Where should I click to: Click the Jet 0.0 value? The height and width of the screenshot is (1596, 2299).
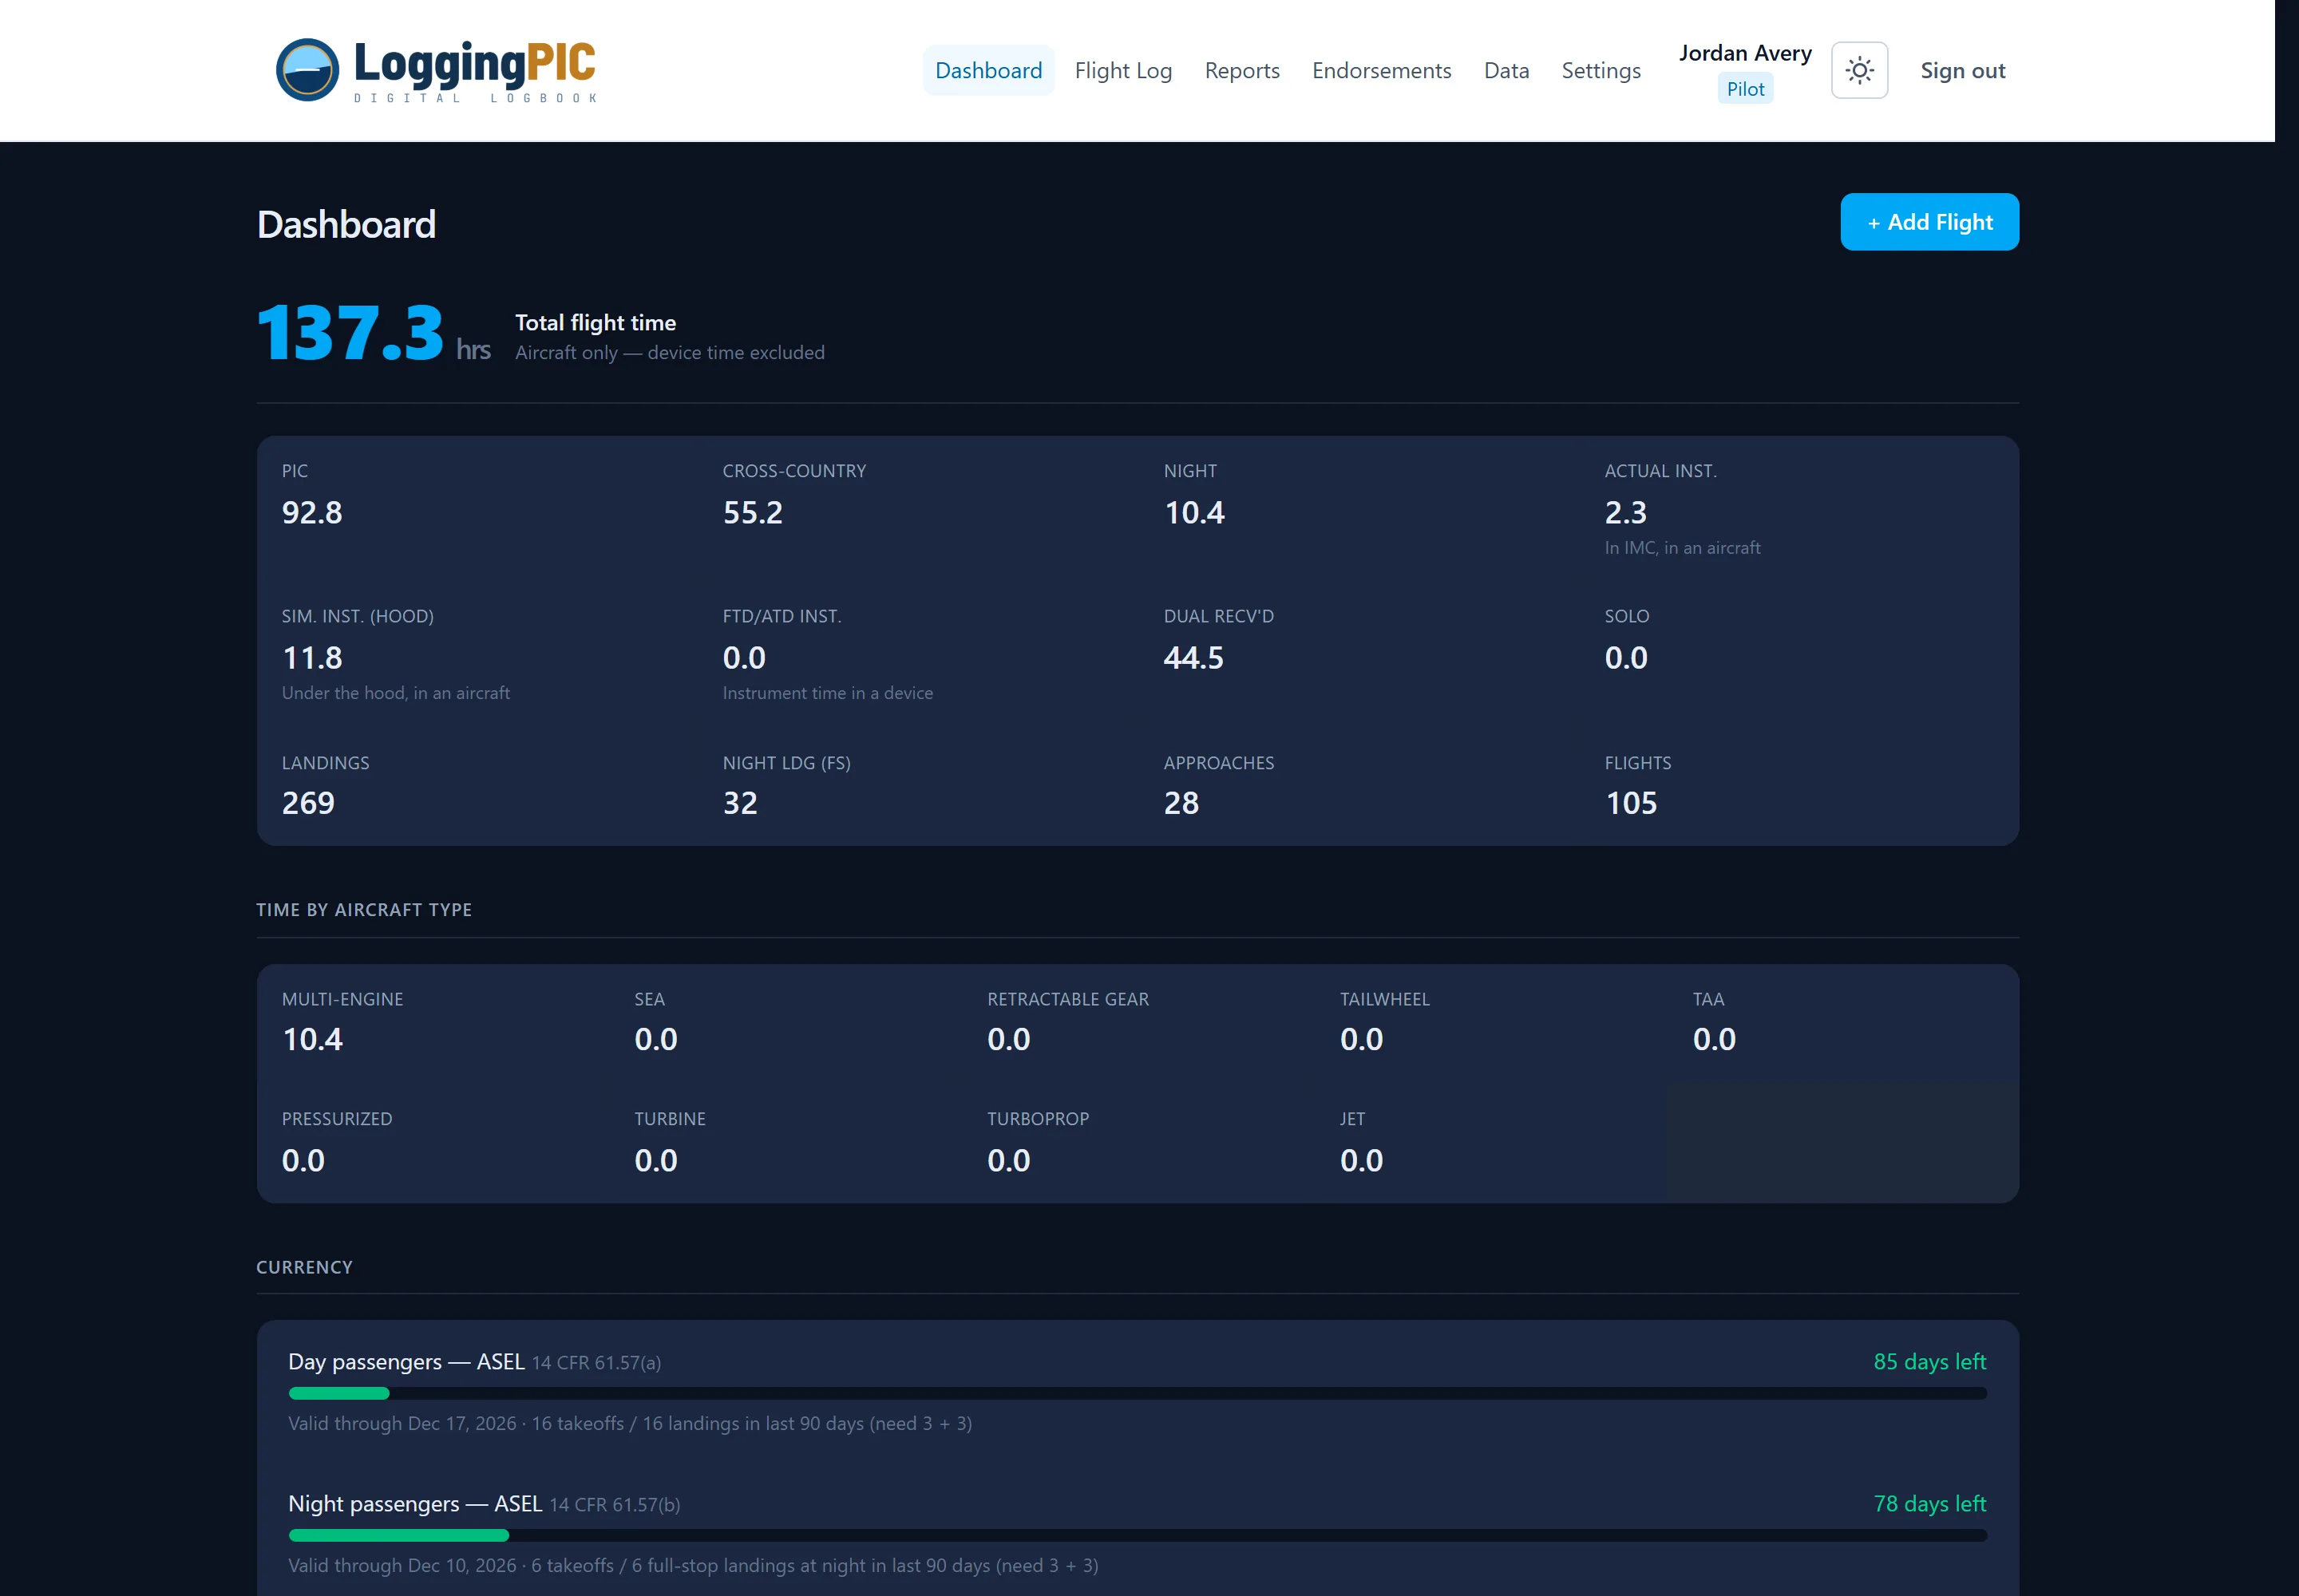pyautogui.click(x=1360, y=1161)
